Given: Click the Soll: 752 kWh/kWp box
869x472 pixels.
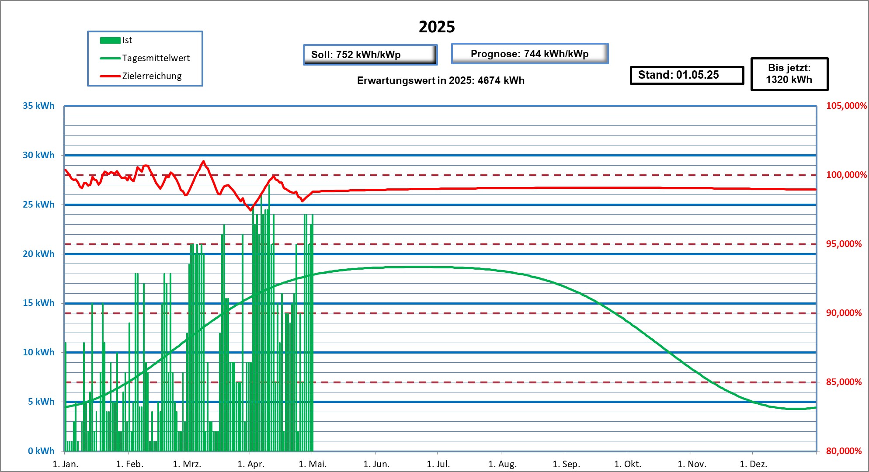Looking at the screenshot, I should click(370, 55).
